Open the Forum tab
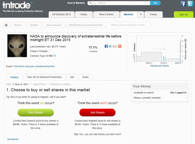 pos(153,14)
